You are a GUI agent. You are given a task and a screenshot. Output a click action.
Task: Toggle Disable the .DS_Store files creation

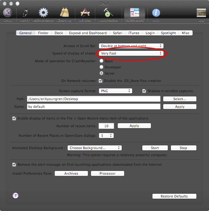point(101,81)
